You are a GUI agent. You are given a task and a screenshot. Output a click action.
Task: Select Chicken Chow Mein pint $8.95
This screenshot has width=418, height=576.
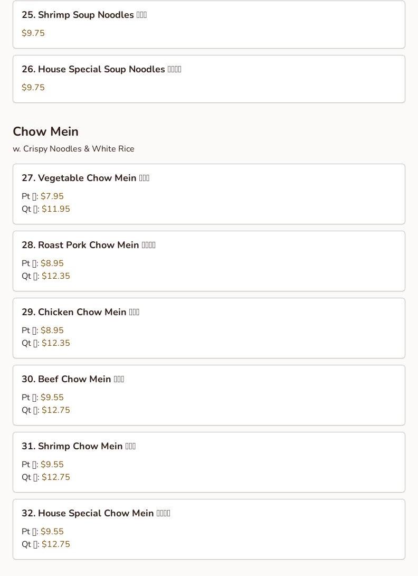(x=52, y=331)
